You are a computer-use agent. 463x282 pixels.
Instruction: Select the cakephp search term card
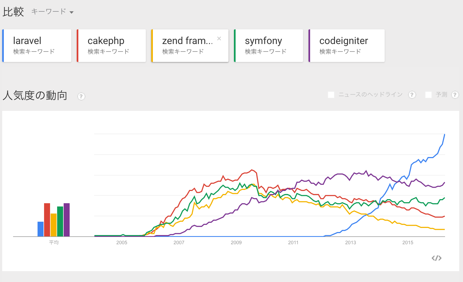click(112, 46)
